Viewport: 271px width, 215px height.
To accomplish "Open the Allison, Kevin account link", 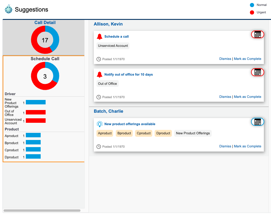I will (x=108, y=24).
